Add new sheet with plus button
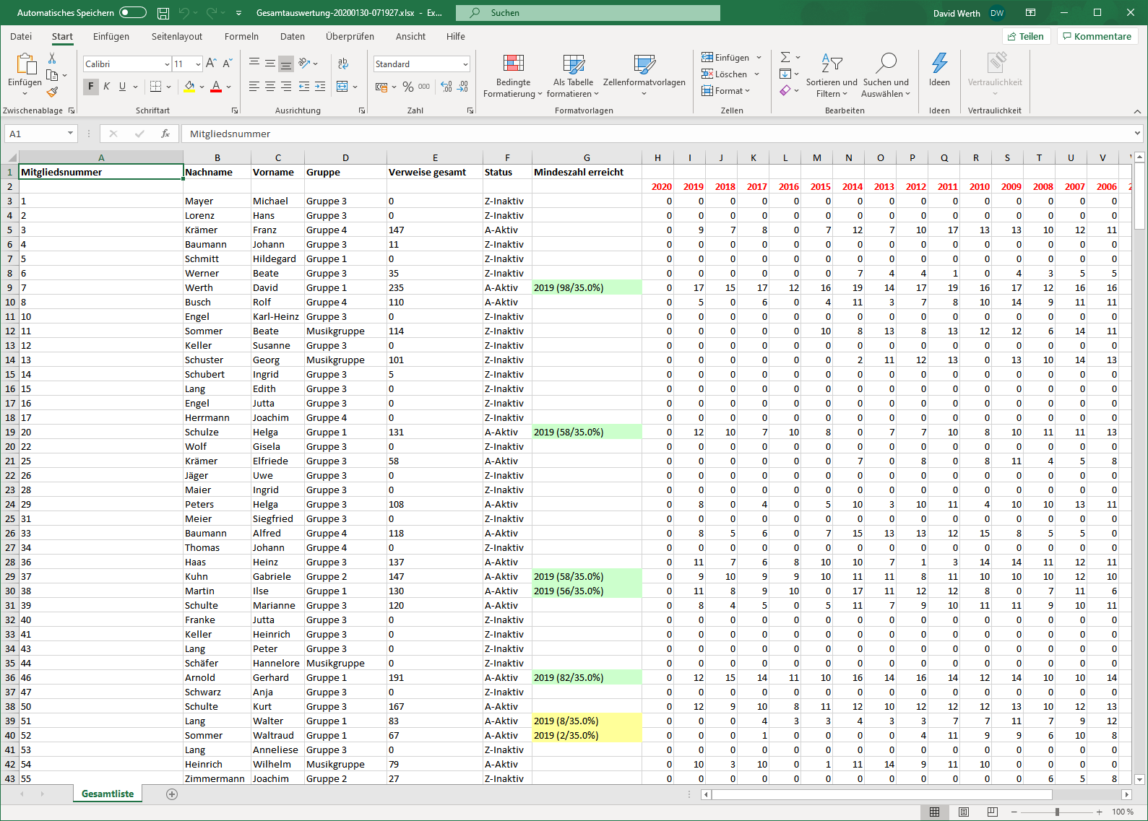This screenshot has width=1148, height=821. pos(172,794)
